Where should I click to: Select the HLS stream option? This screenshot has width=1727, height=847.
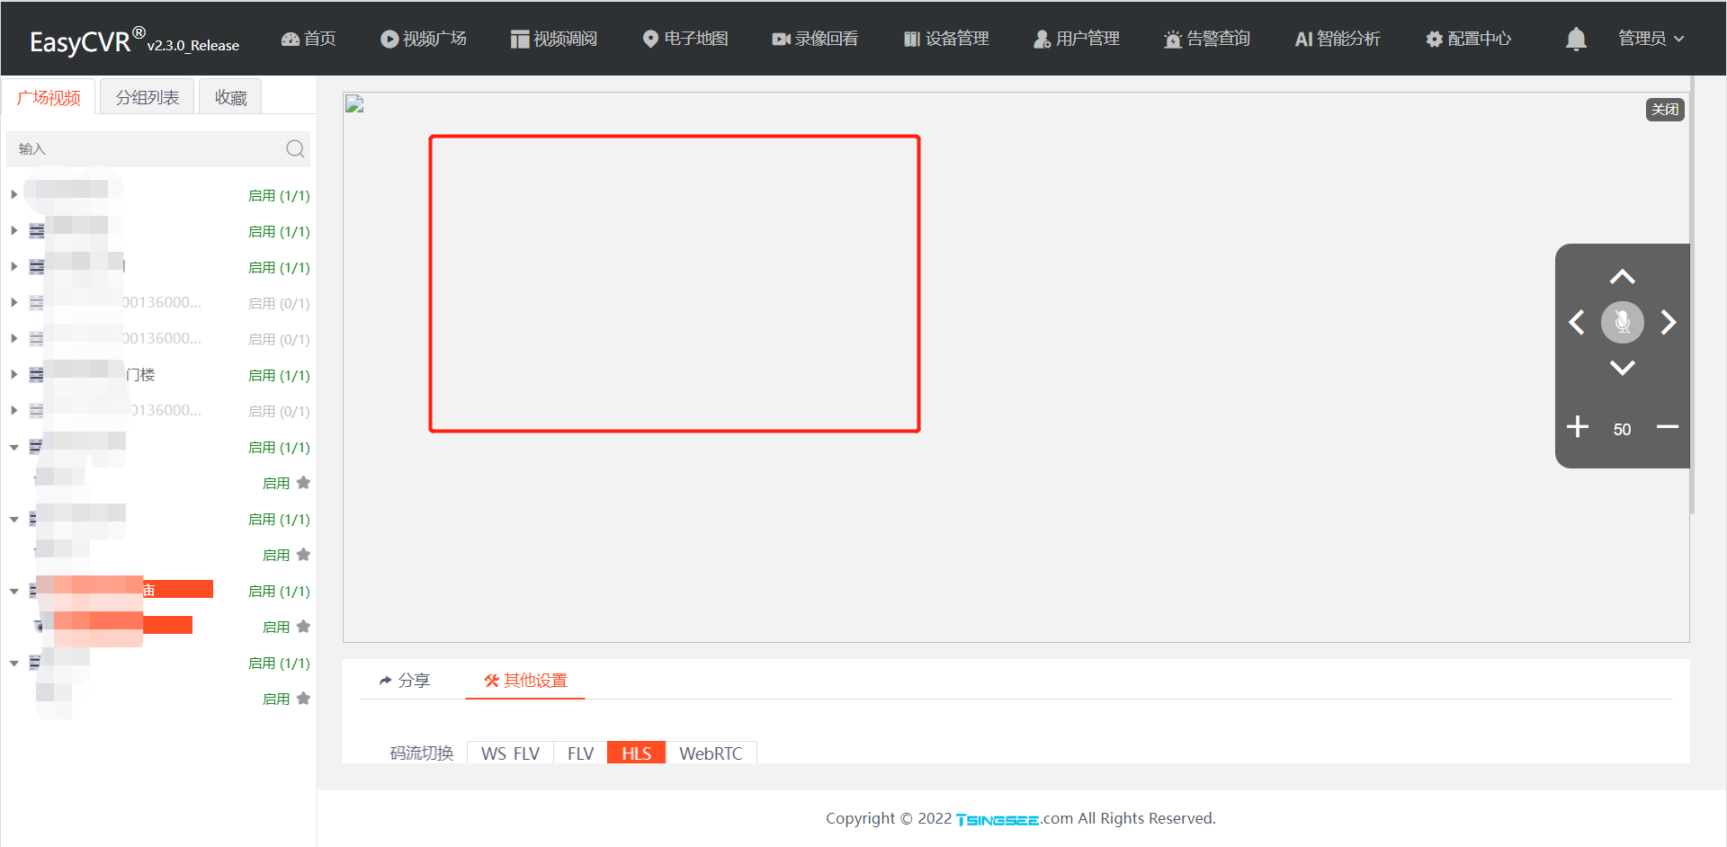point(636,753)
